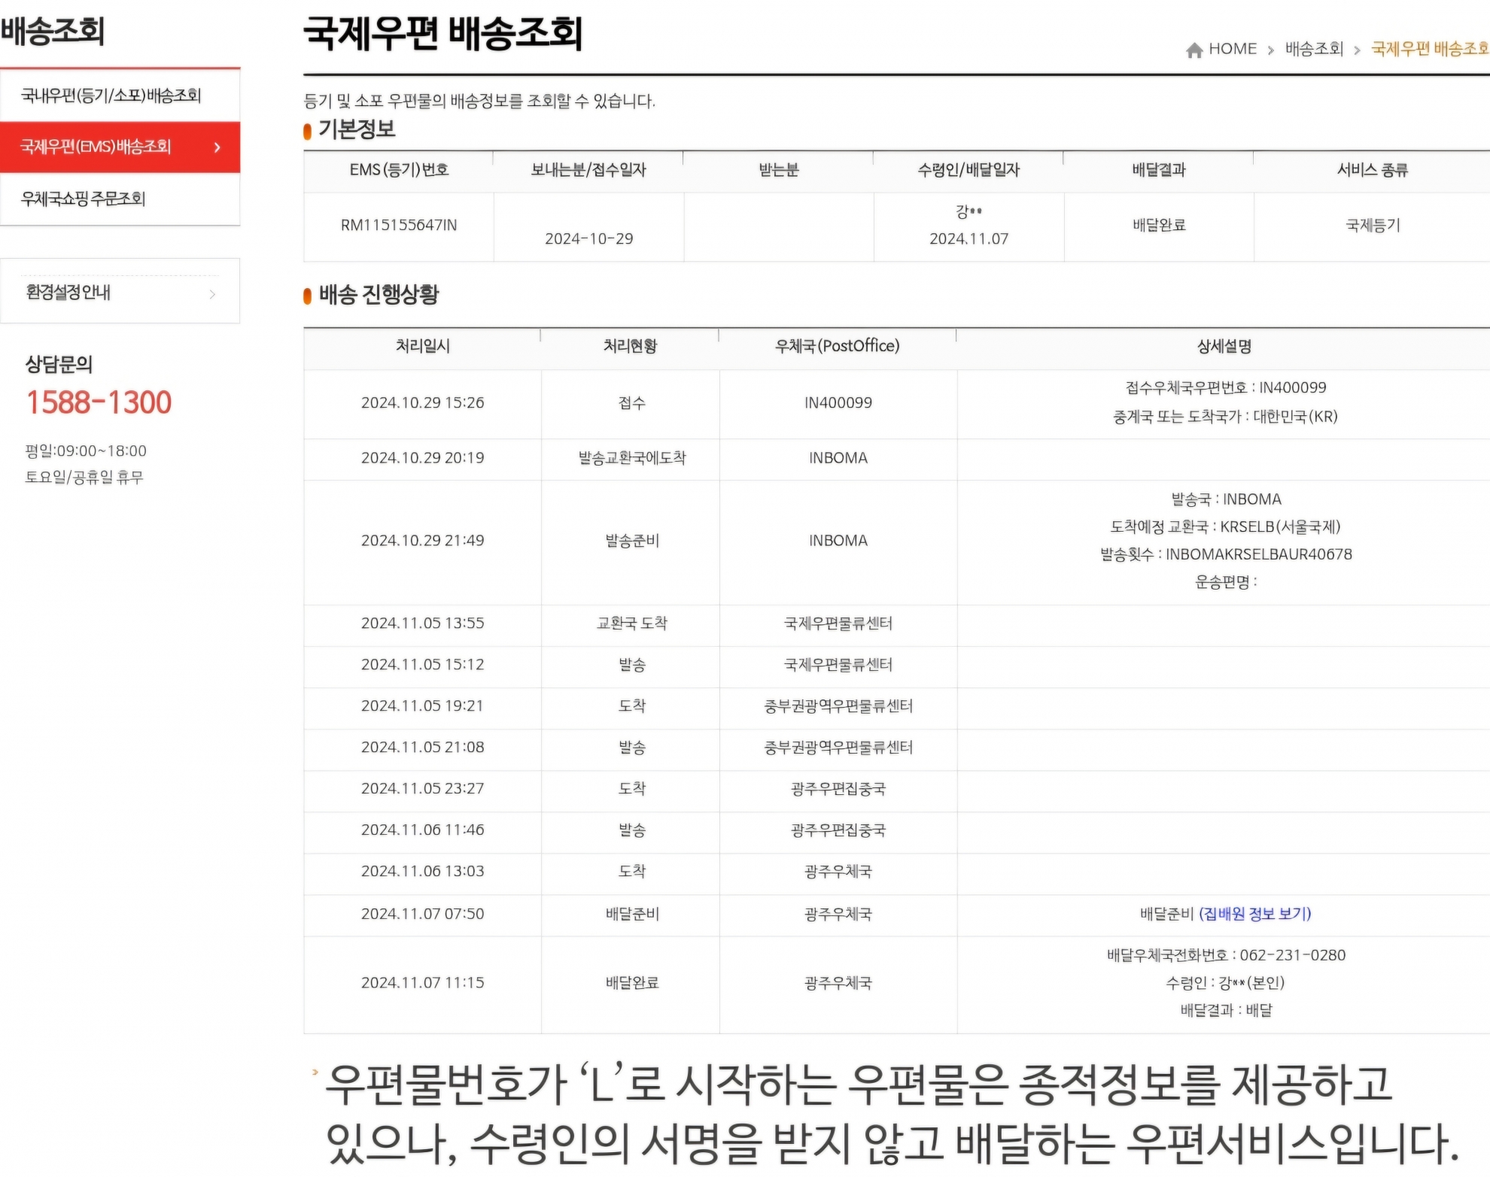The width and height of the screenshot is (1490, 1177).
Task: Click tracking number RM115155647IN cell
Action: point(399,225)
